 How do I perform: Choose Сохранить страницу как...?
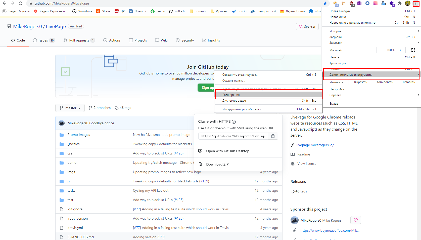pyautogui.click(x=268, y=75)
